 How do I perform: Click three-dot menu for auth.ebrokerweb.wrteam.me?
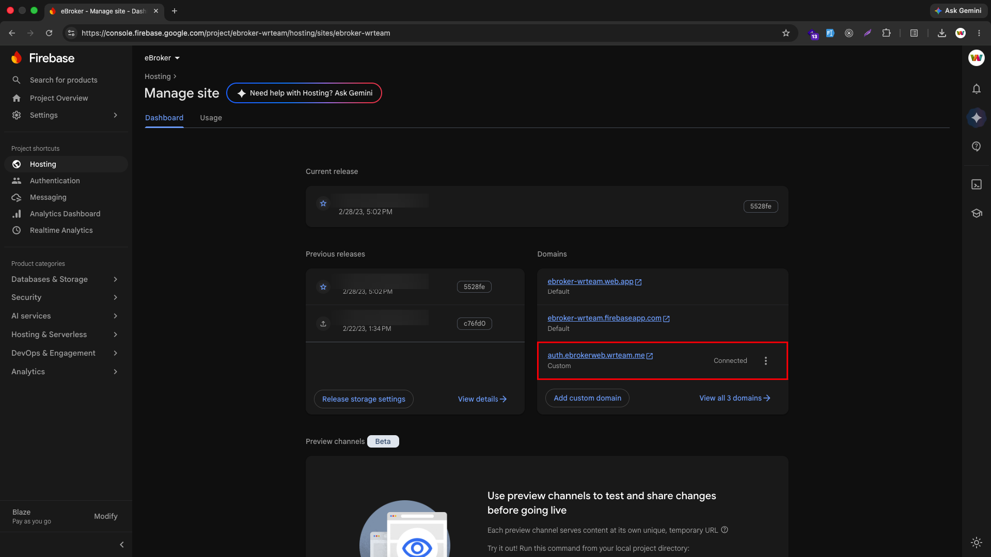click(x=765, y=361)
